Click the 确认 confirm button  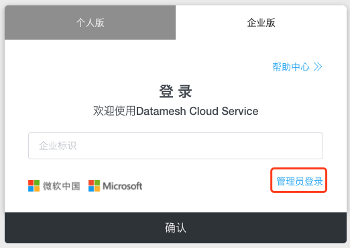(x=176, y=228)
